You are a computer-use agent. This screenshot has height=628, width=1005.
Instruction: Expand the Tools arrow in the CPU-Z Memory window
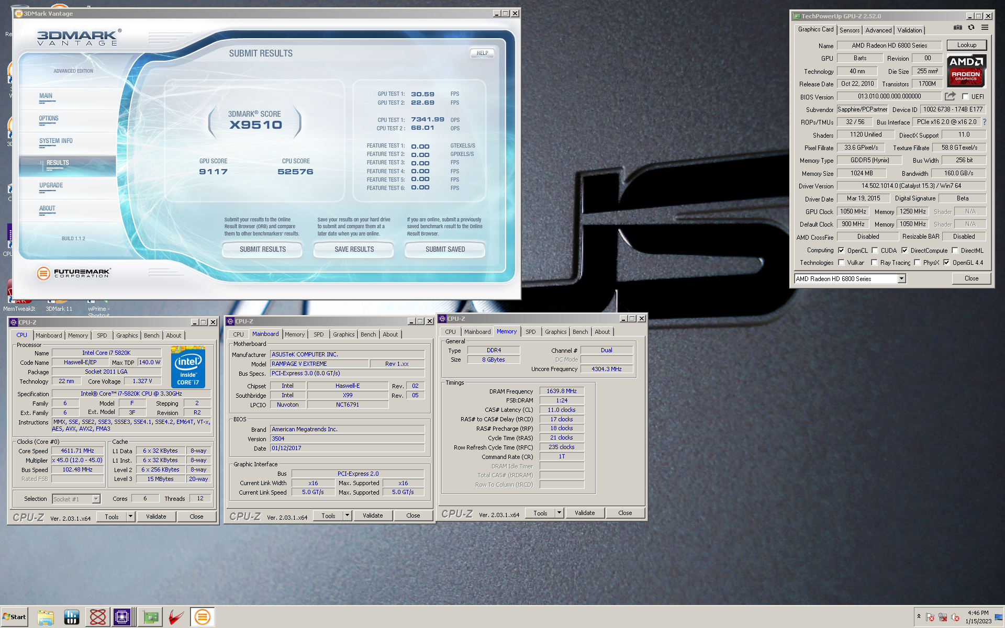pos(559,513)
